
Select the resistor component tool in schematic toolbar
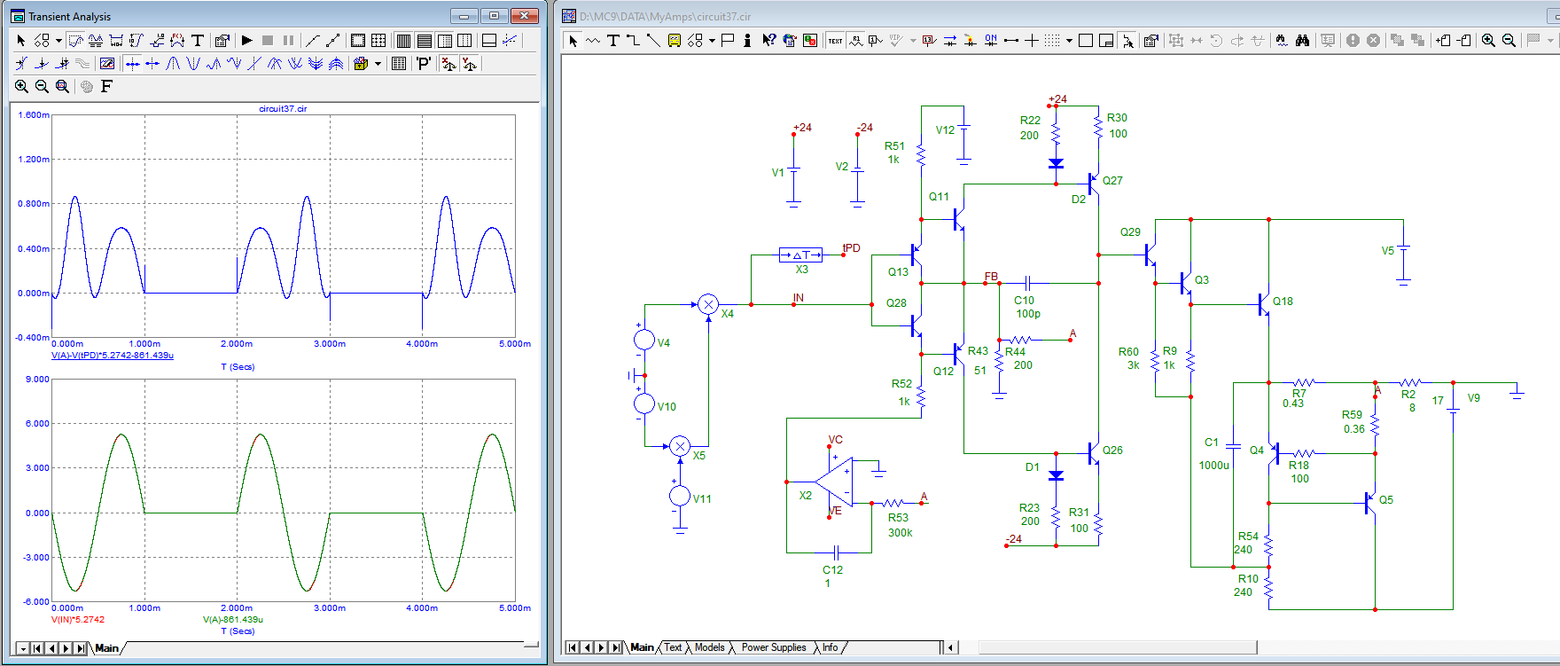click(x=593, y=41)
